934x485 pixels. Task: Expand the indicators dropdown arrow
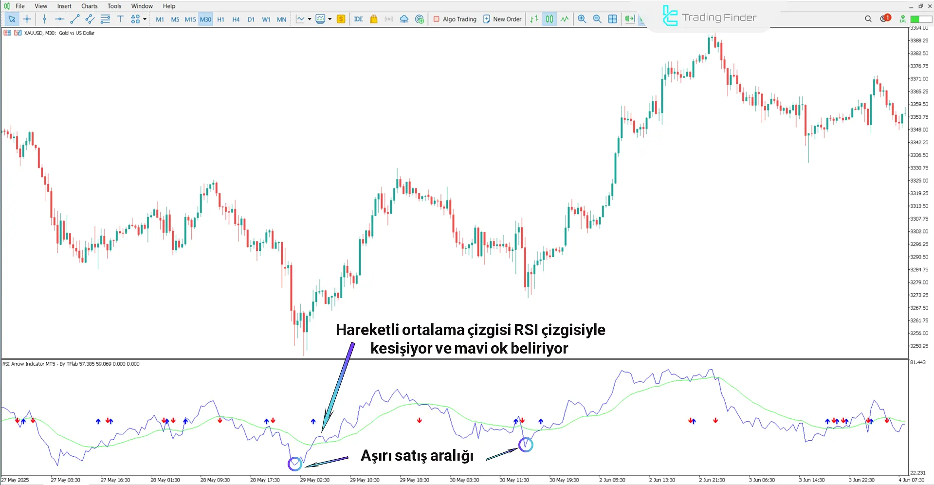(330, 19)
